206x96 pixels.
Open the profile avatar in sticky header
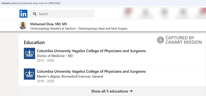(23, 26)
